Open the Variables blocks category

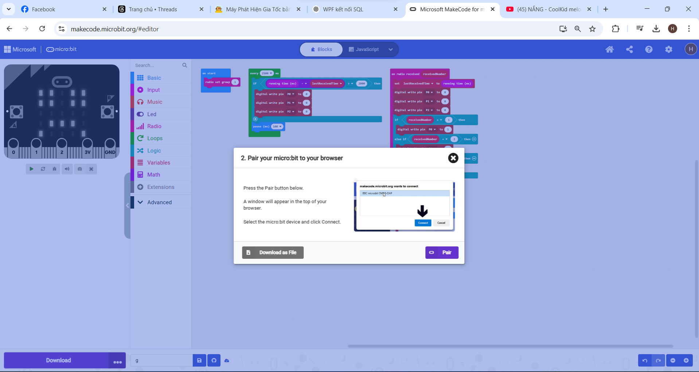click(161, 163)
